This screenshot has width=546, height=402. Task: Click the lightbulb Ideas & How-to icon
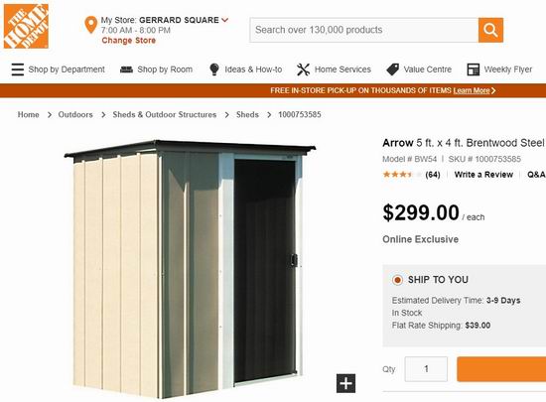214,69
